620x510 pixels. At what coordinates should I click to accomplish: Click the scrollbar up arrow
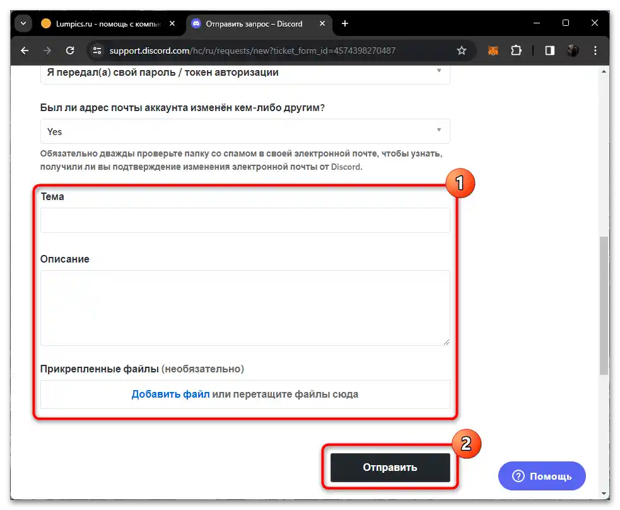[x=604, y=71]
